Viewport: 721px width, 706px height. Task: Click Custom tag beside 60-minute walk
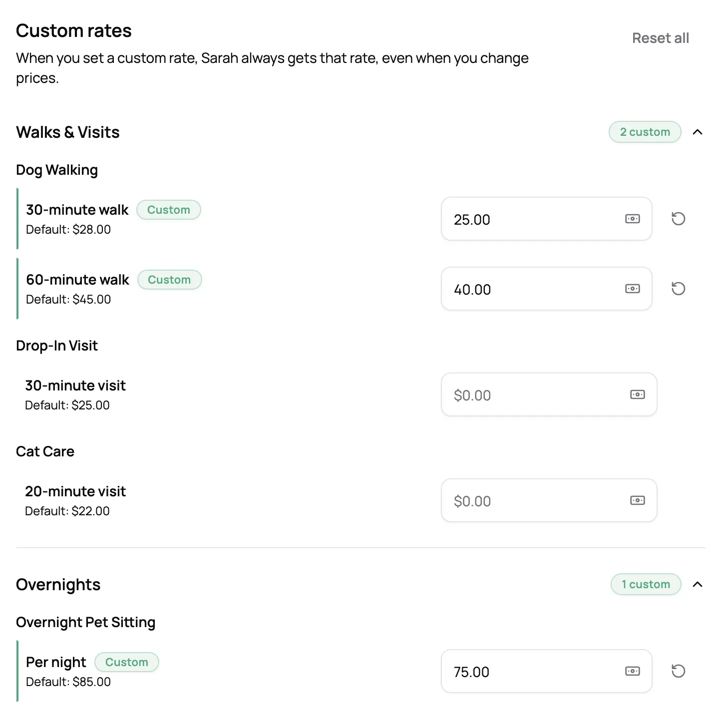coord(169,280)
